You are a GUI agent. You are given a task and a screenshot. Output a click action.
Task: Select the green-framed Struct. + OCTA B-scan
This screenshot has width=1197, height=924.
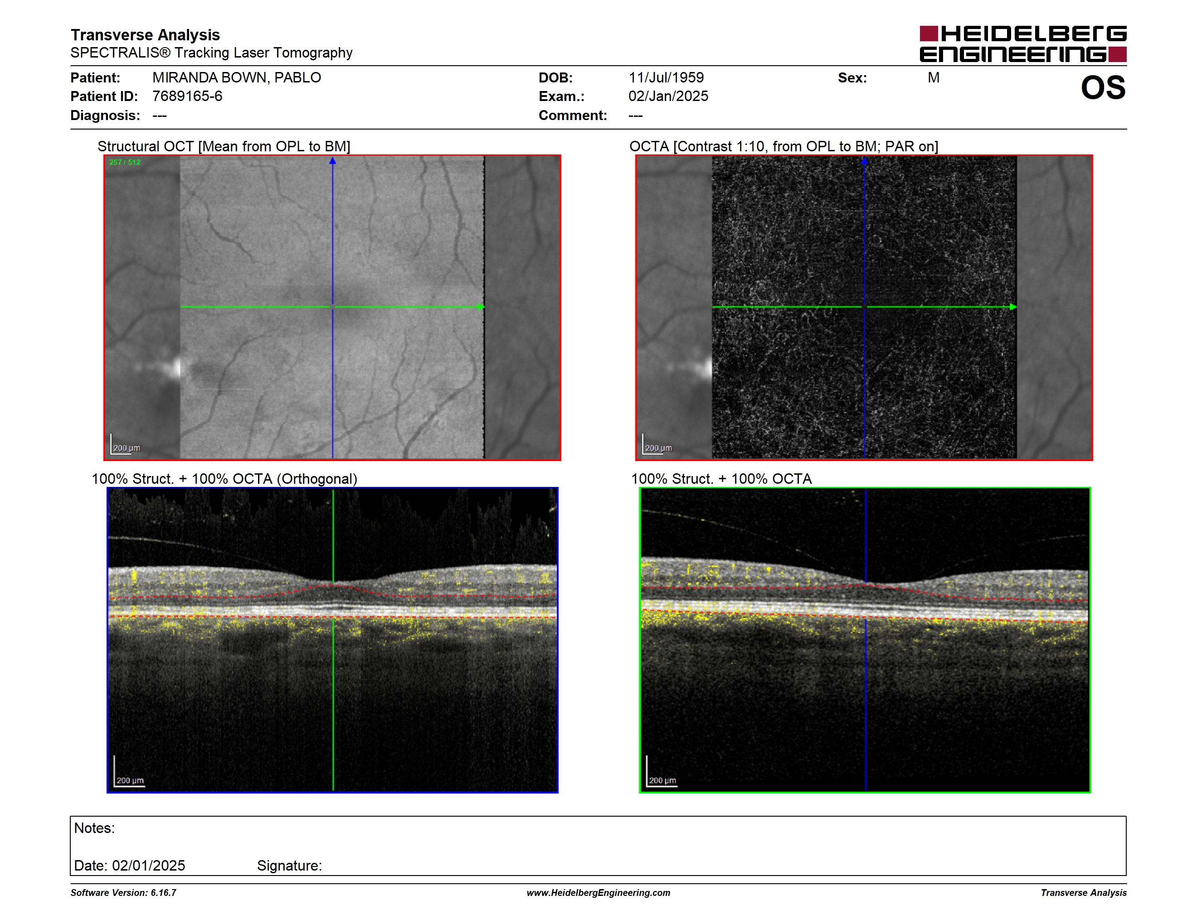click(x=865, y=640)
